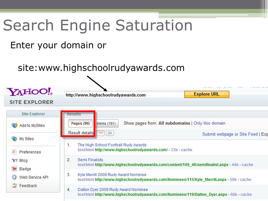
Task: Open Dalton Dyer 2009 Rudy Award Nominee
Action: pyautogui.click(x=113, y=190)
